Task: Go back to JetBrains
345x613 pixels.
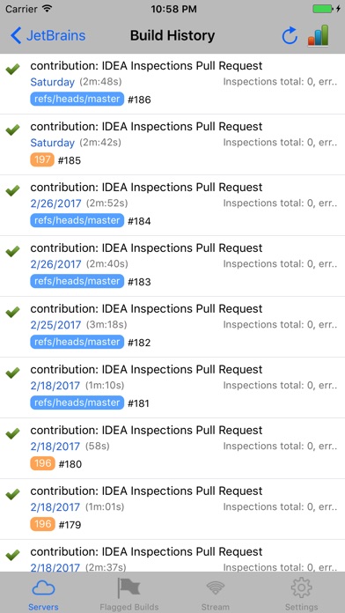Action: pos(48,35)
